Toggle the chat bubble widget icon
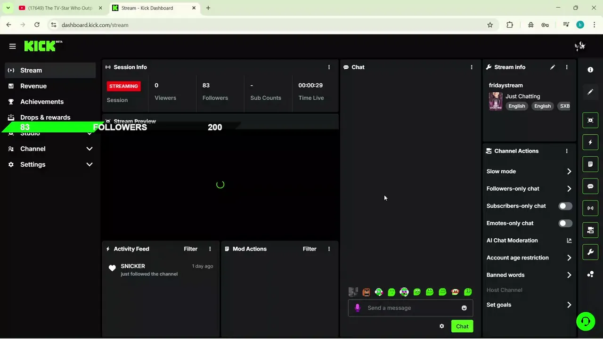Screen dimensions: 603x339 pos(590,186)
